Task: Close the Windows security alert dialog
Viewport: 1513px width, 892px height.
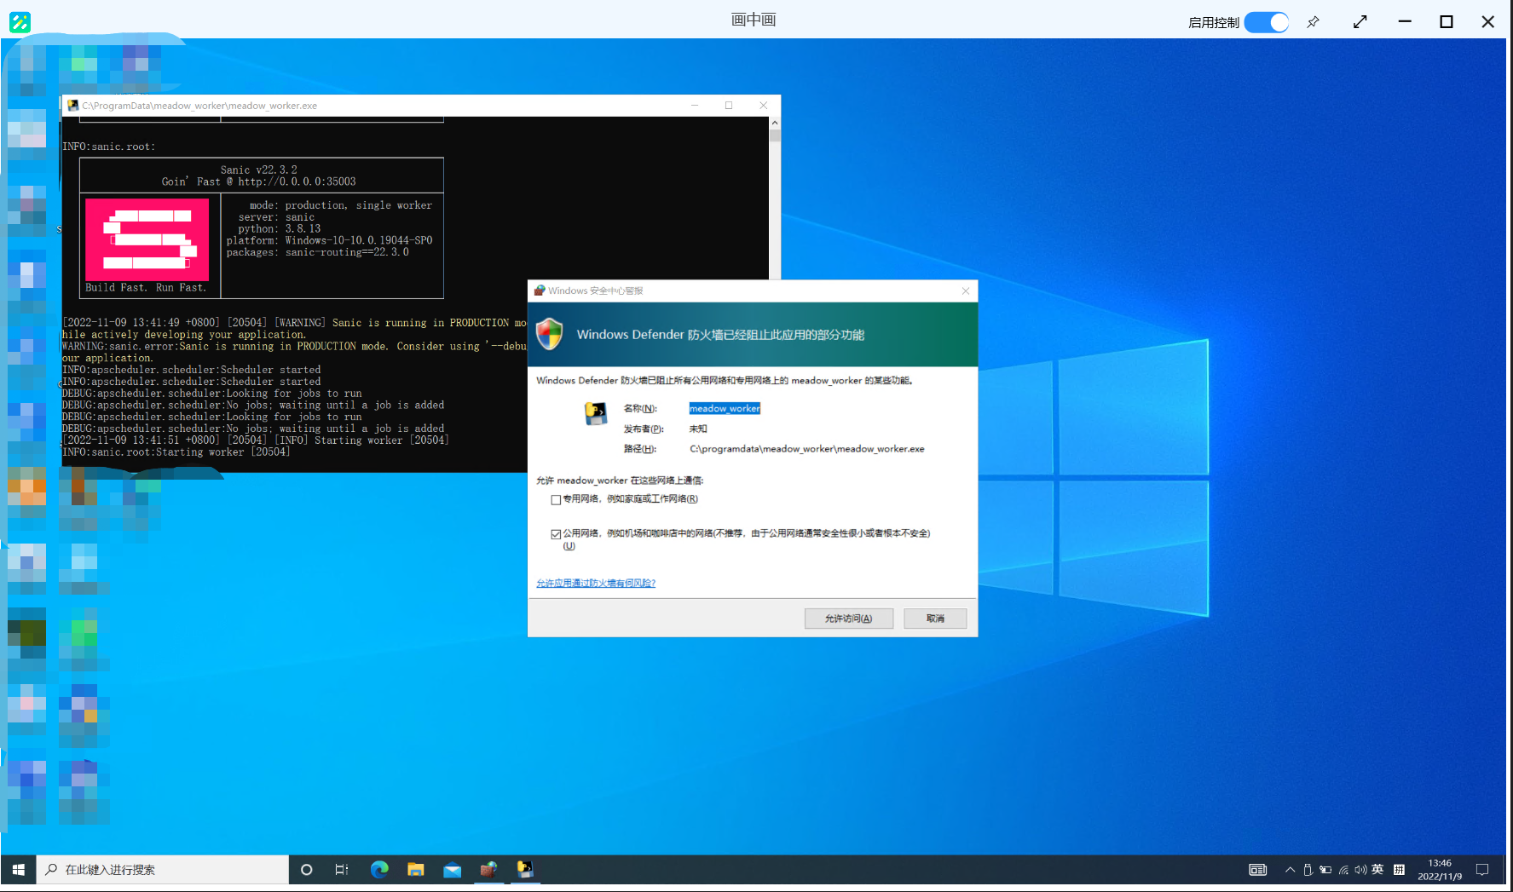Action: 966,291
